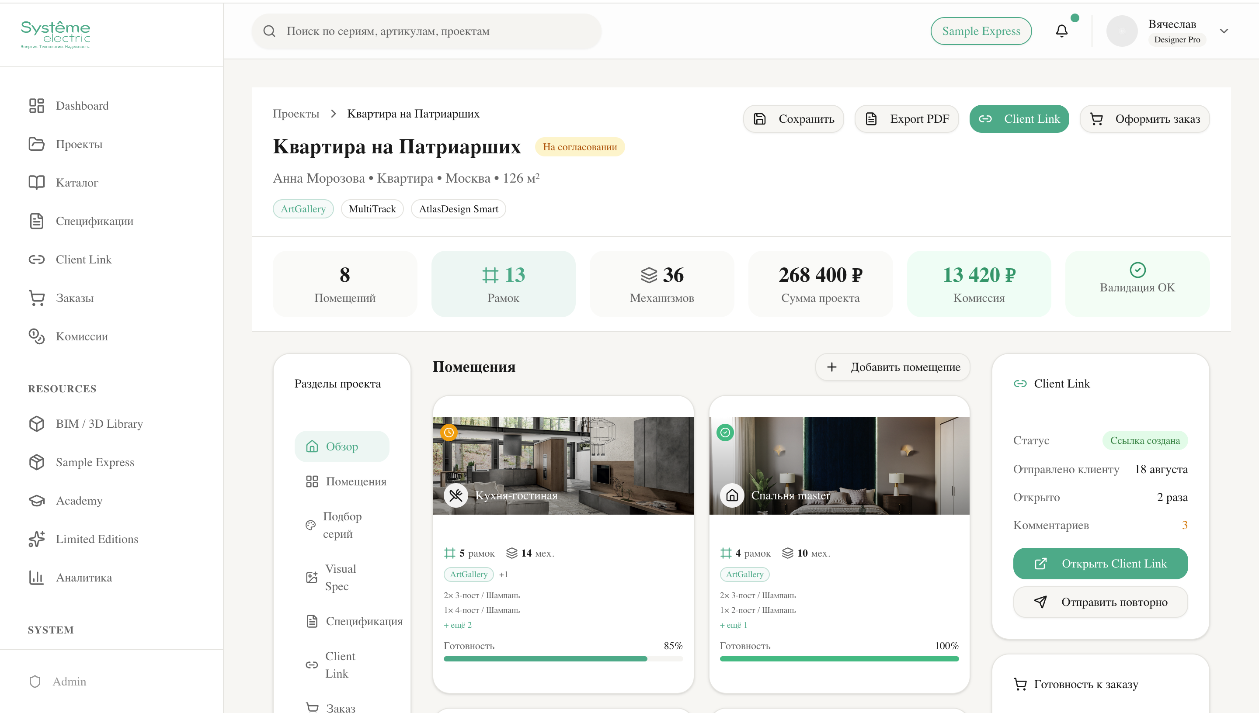
Task: Select the ArtGallery series tag under the project title
Action: [303, 209]
